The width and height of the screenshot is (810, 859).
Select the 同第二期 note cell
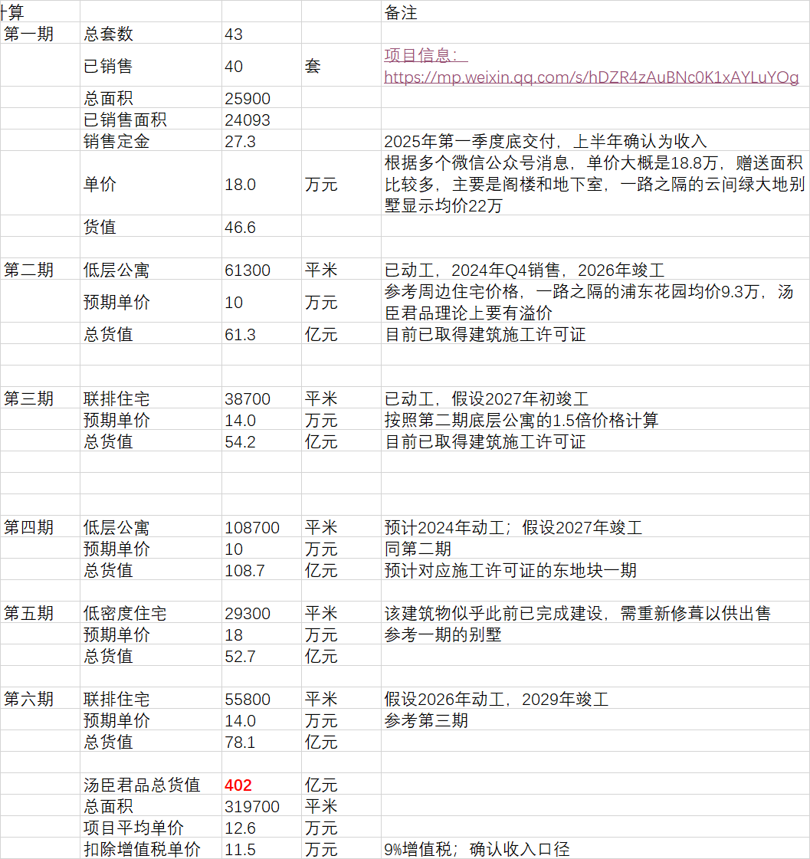595,548
